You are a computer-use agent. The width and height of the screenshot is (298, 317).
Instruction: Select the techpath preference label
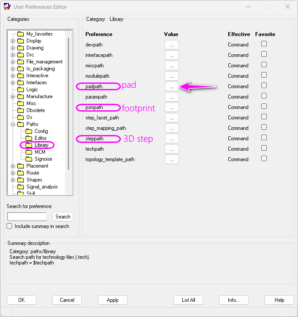[x=94, y=149]
